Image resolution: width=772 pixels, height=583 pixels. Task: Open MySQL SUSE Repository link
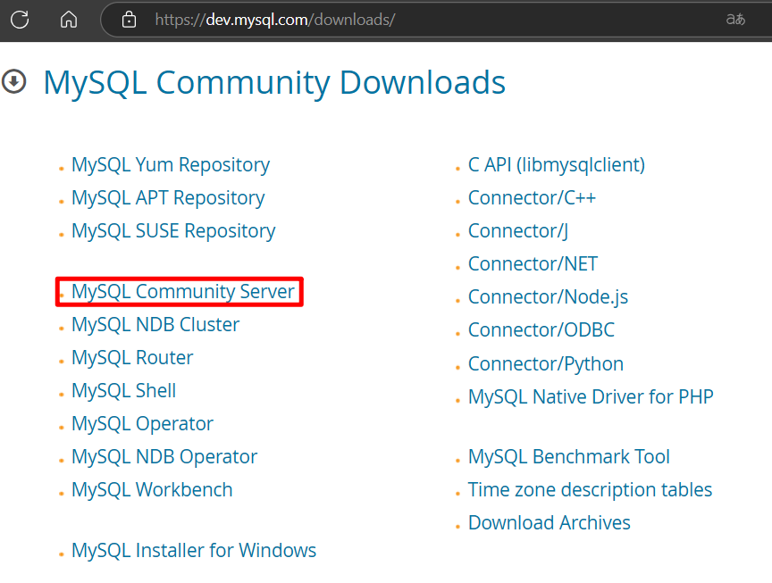coord(173,230)
